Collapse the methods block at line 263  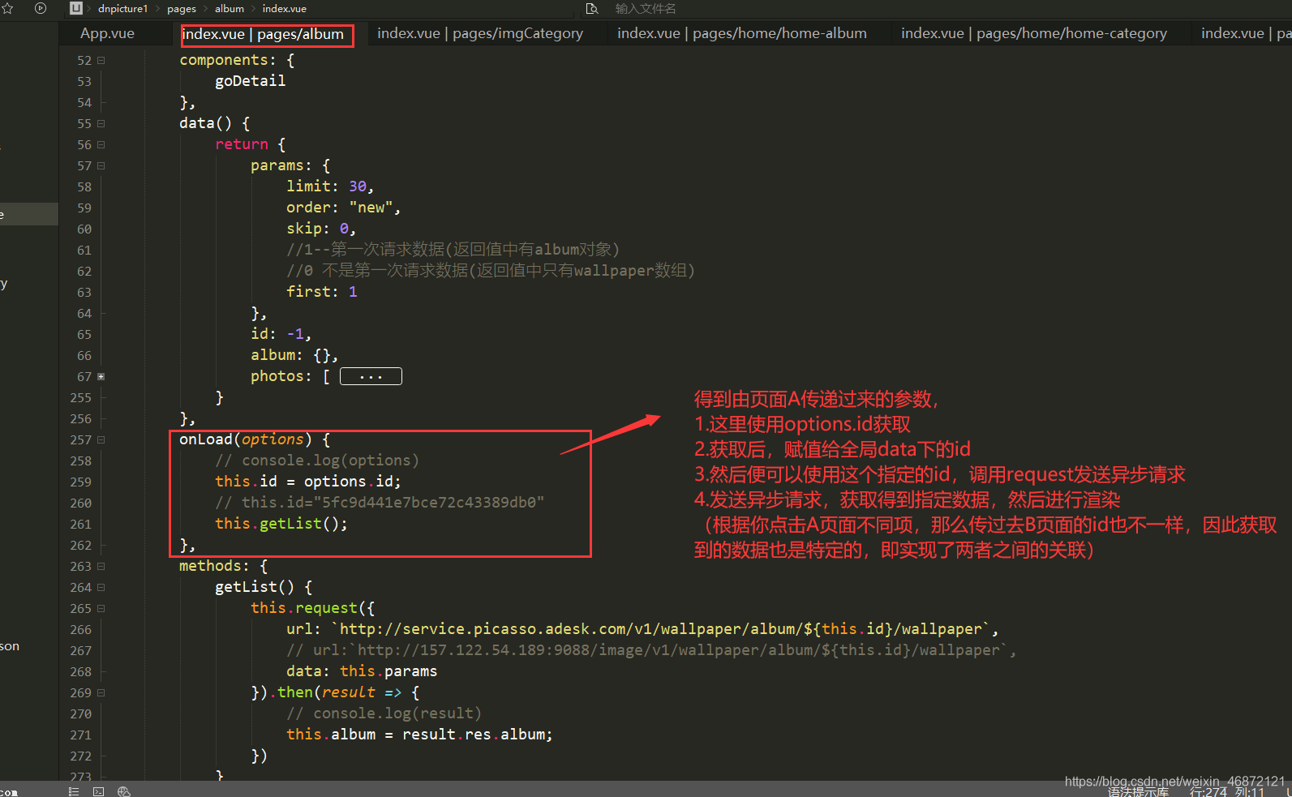click(101, 566)
